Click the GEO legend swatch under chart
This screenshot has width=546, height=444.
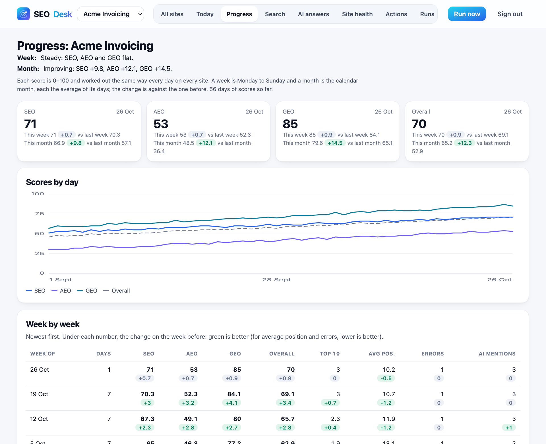coord(80,291)
